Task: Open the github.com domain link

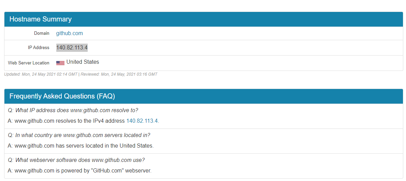Action: pos(69,33)
